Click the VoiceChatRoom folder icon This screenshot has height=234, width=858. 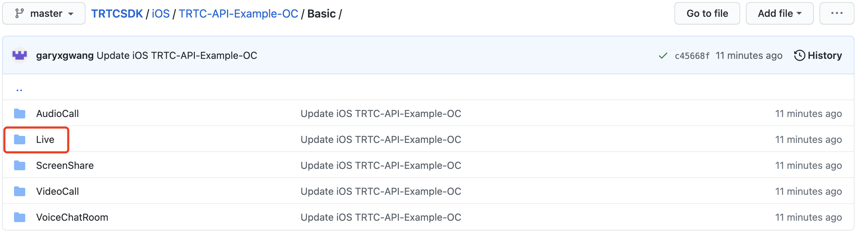(x=20, y=217)
